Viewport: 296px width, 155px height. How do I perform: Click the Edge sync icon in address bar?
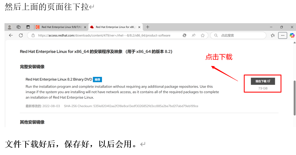tap(184, 35)
